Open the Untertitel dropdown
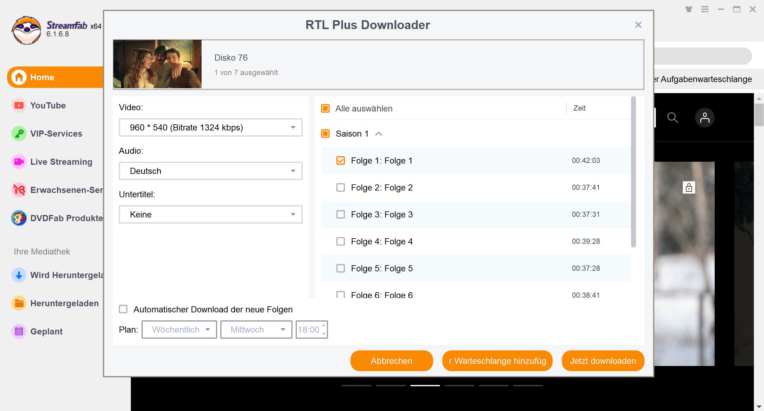 [x=211, y=214]
